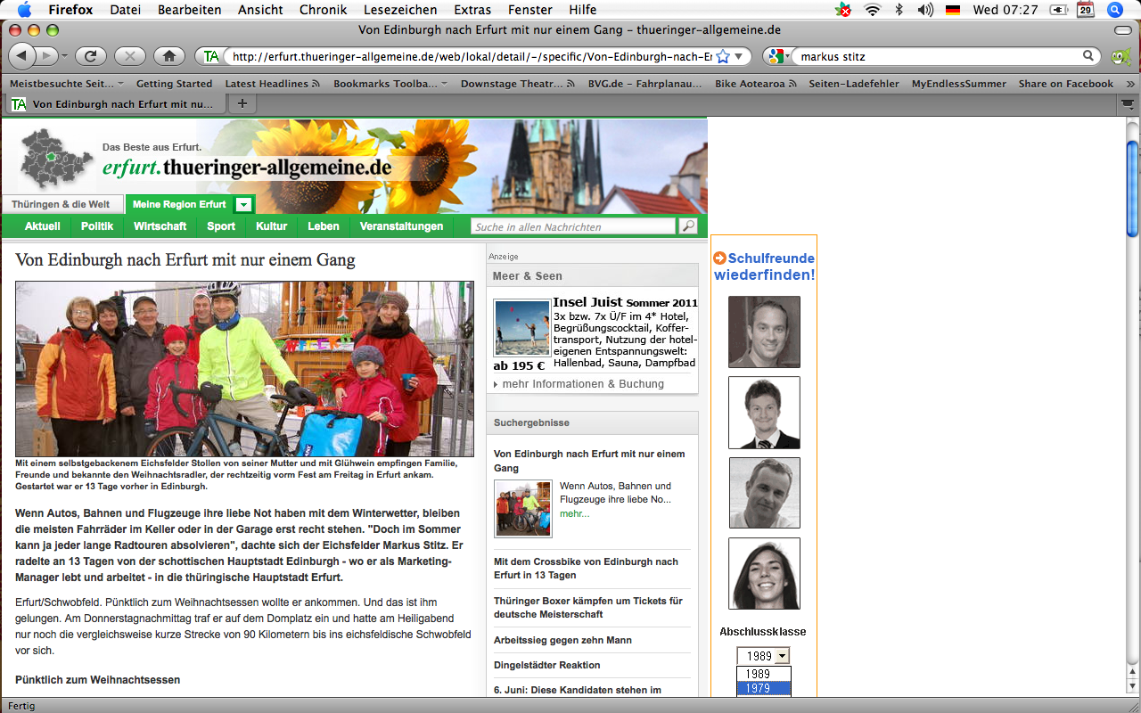
Task: Open the URL history dropdown arrow
Action: coord(738,56)
